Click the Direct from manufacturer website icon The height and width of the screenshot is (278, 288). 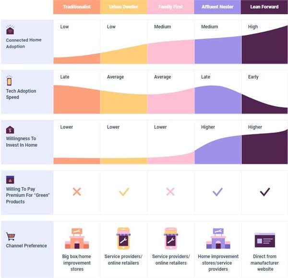coord(264,240)
